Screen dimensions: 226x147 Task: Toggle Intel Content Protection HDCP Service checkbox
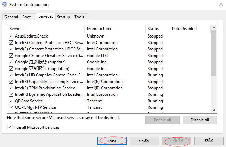[11, 49]
